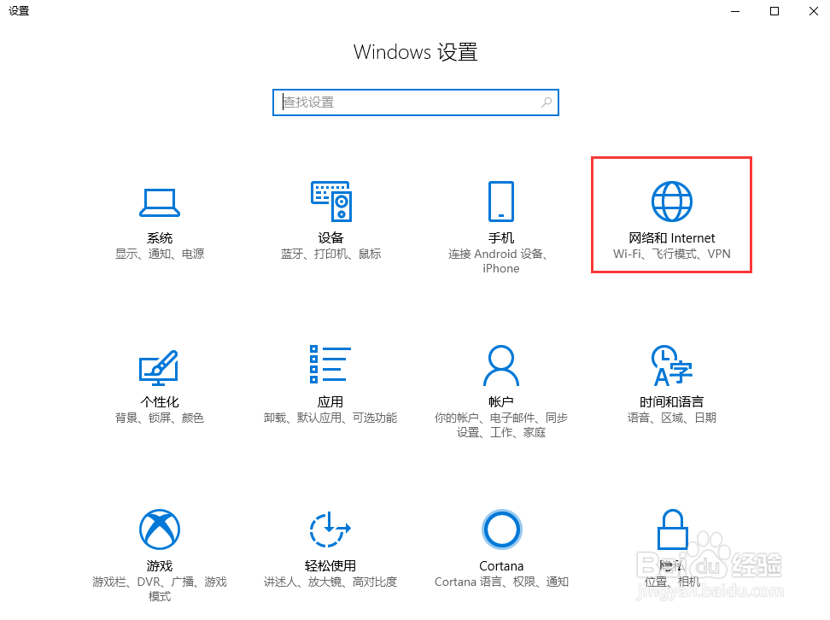830x620 pixels.
Task: Open the highlighted 网络和 Internet settings
Action: pyautogui.click(x=671, y=213)
